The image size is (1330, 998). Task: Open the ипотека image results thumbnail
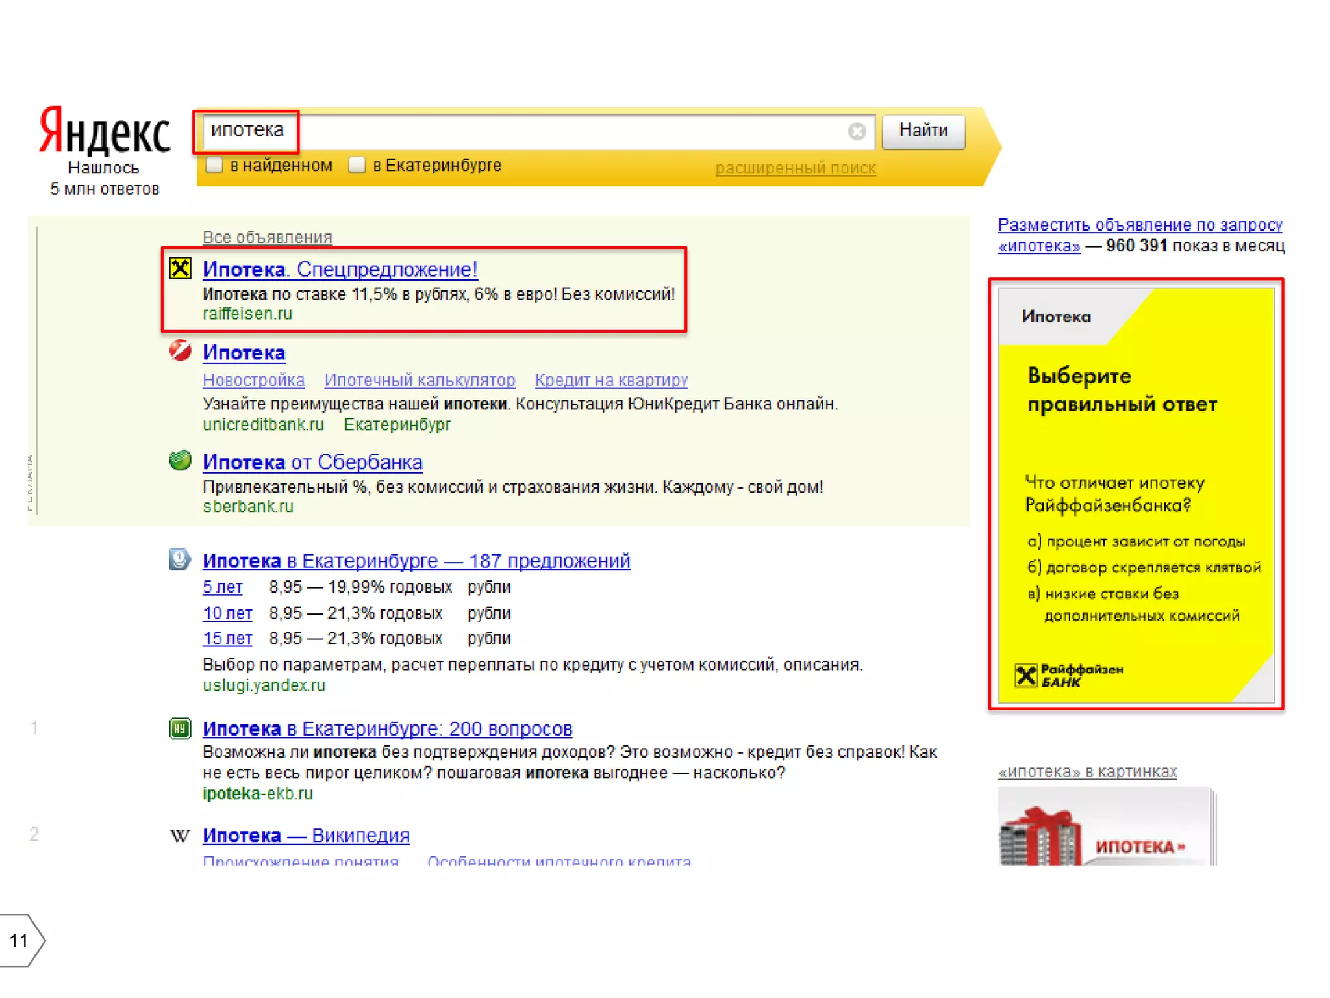point(1104,826)
